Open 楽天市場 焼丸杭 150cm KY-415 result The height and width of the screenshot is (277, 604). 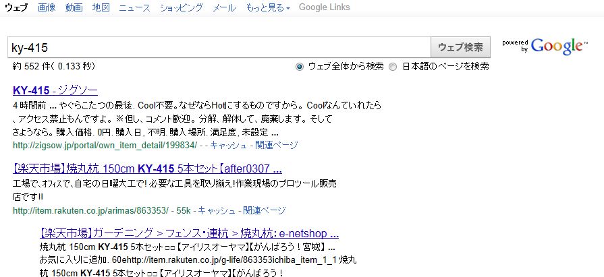pyautogui.click(x=147, y=168)
